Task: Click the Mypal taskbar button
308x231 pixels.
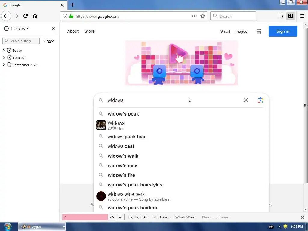Action: 42,227
